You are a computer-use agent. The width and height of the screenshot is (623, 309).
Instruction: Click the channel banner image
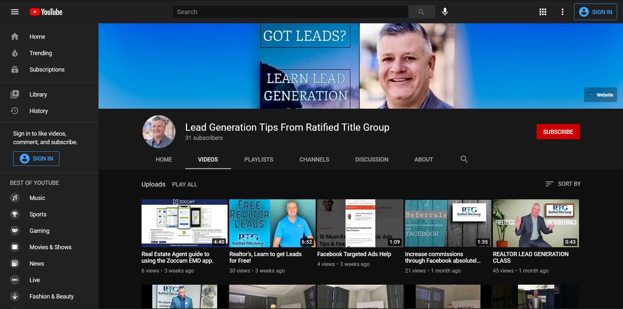[x=361, y=66]
